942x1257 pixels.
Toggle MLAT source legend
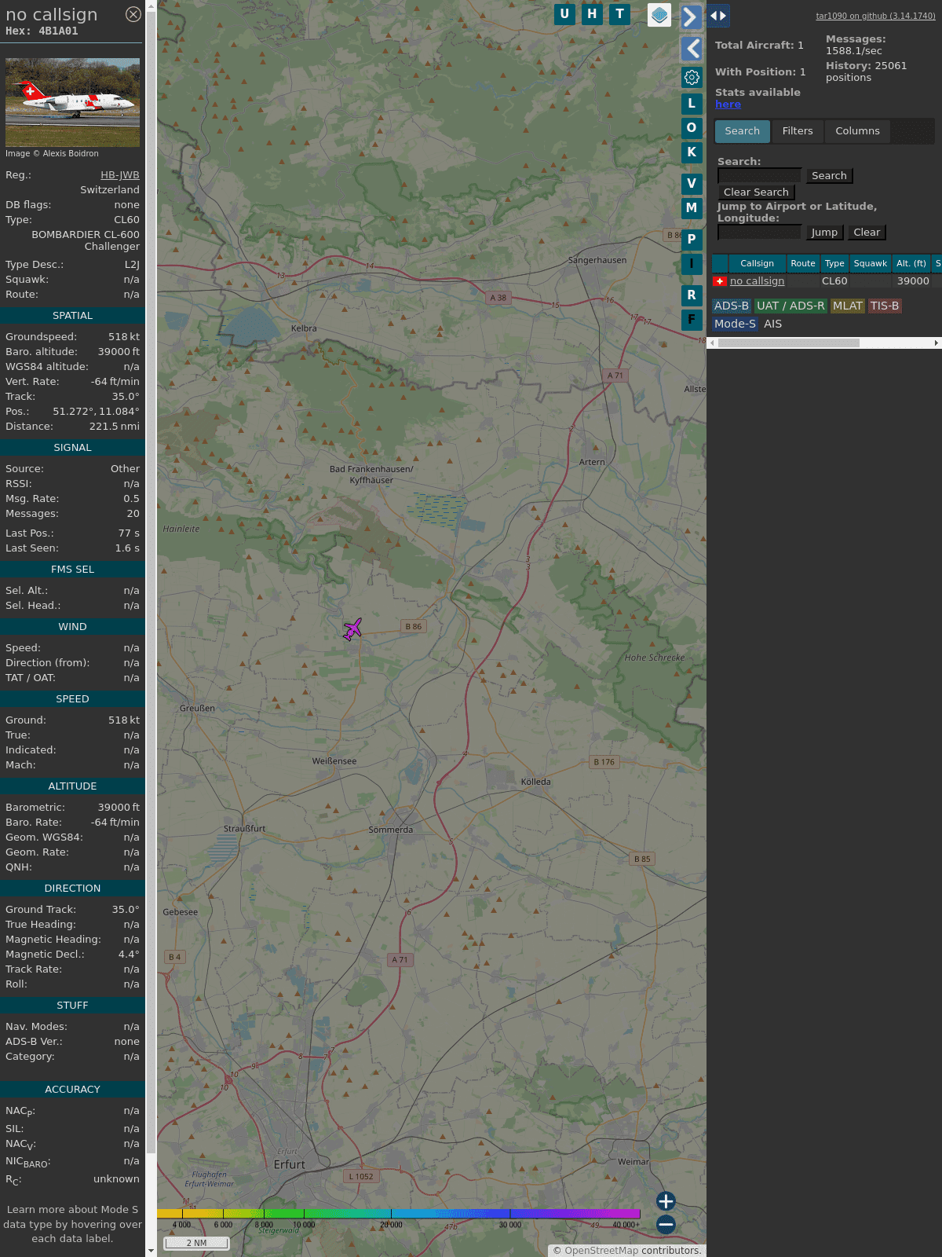pos(848,306)
